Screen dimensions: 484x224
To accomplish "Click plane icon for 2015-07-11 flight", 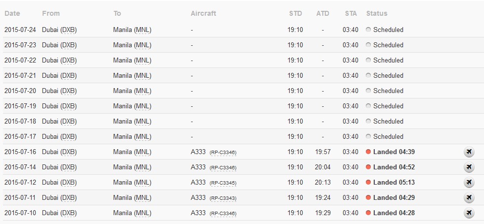I will [469, 197].
